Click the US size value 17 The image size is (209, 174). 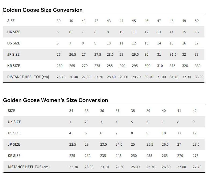click(197, 43)
